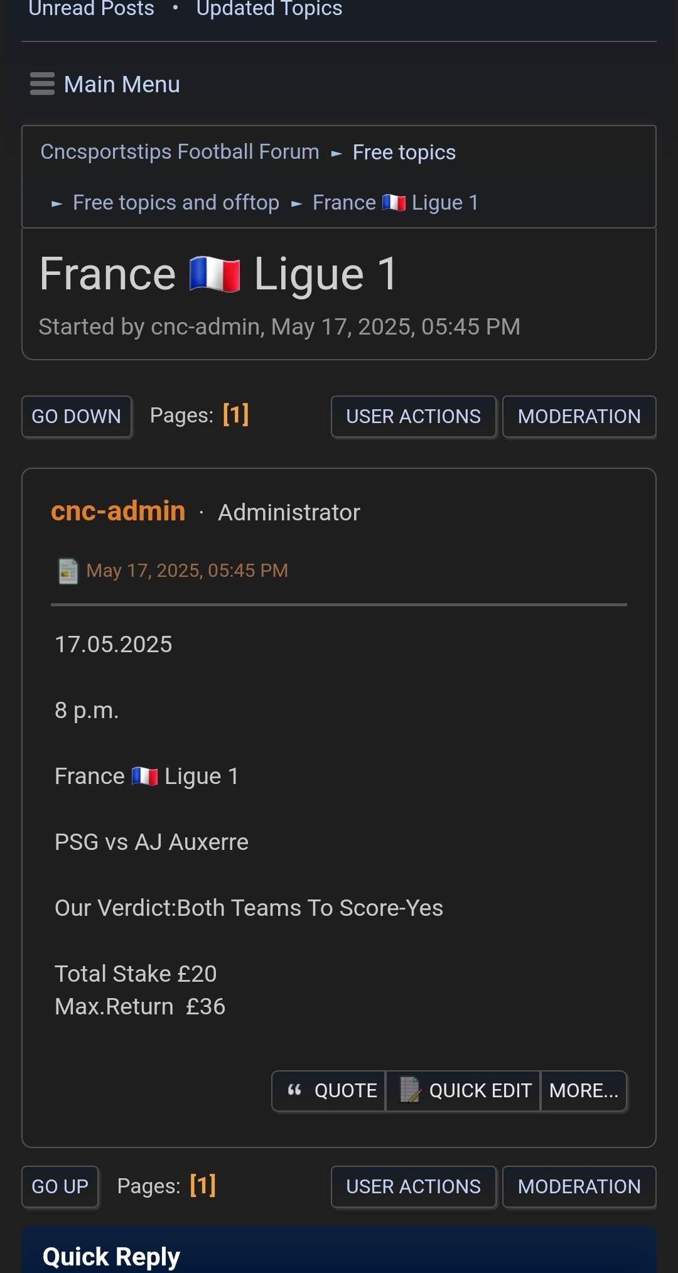The height and width of the screenshot is (1273, 678).
Task: Click the French flag in breadcrumb
Action: tap(394, 203)
